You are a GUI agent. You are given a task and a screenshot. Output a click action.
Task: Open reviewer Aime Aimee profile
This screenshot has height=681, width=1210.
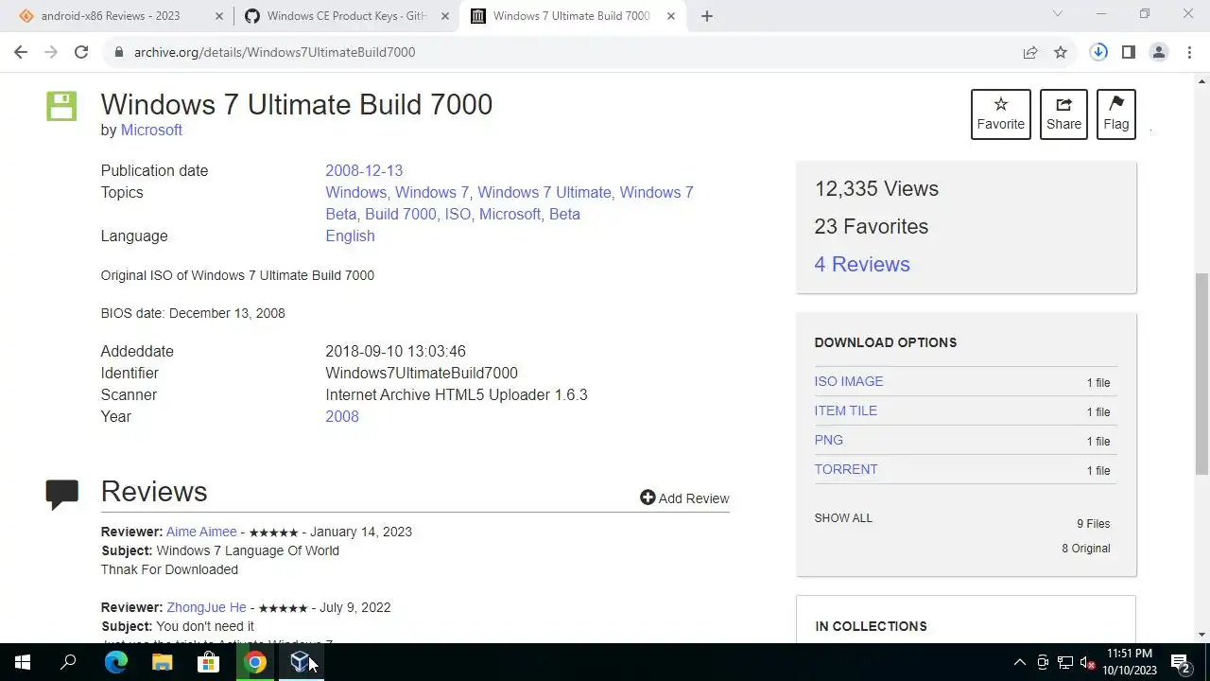pos(201,532)
